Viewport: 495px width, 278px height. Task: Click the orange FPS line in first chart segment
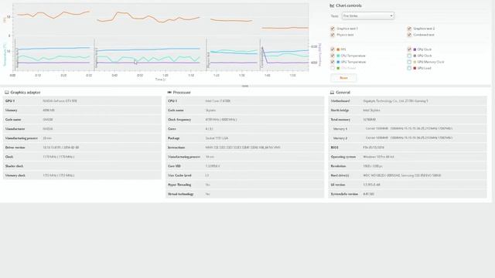pos(53,14)
